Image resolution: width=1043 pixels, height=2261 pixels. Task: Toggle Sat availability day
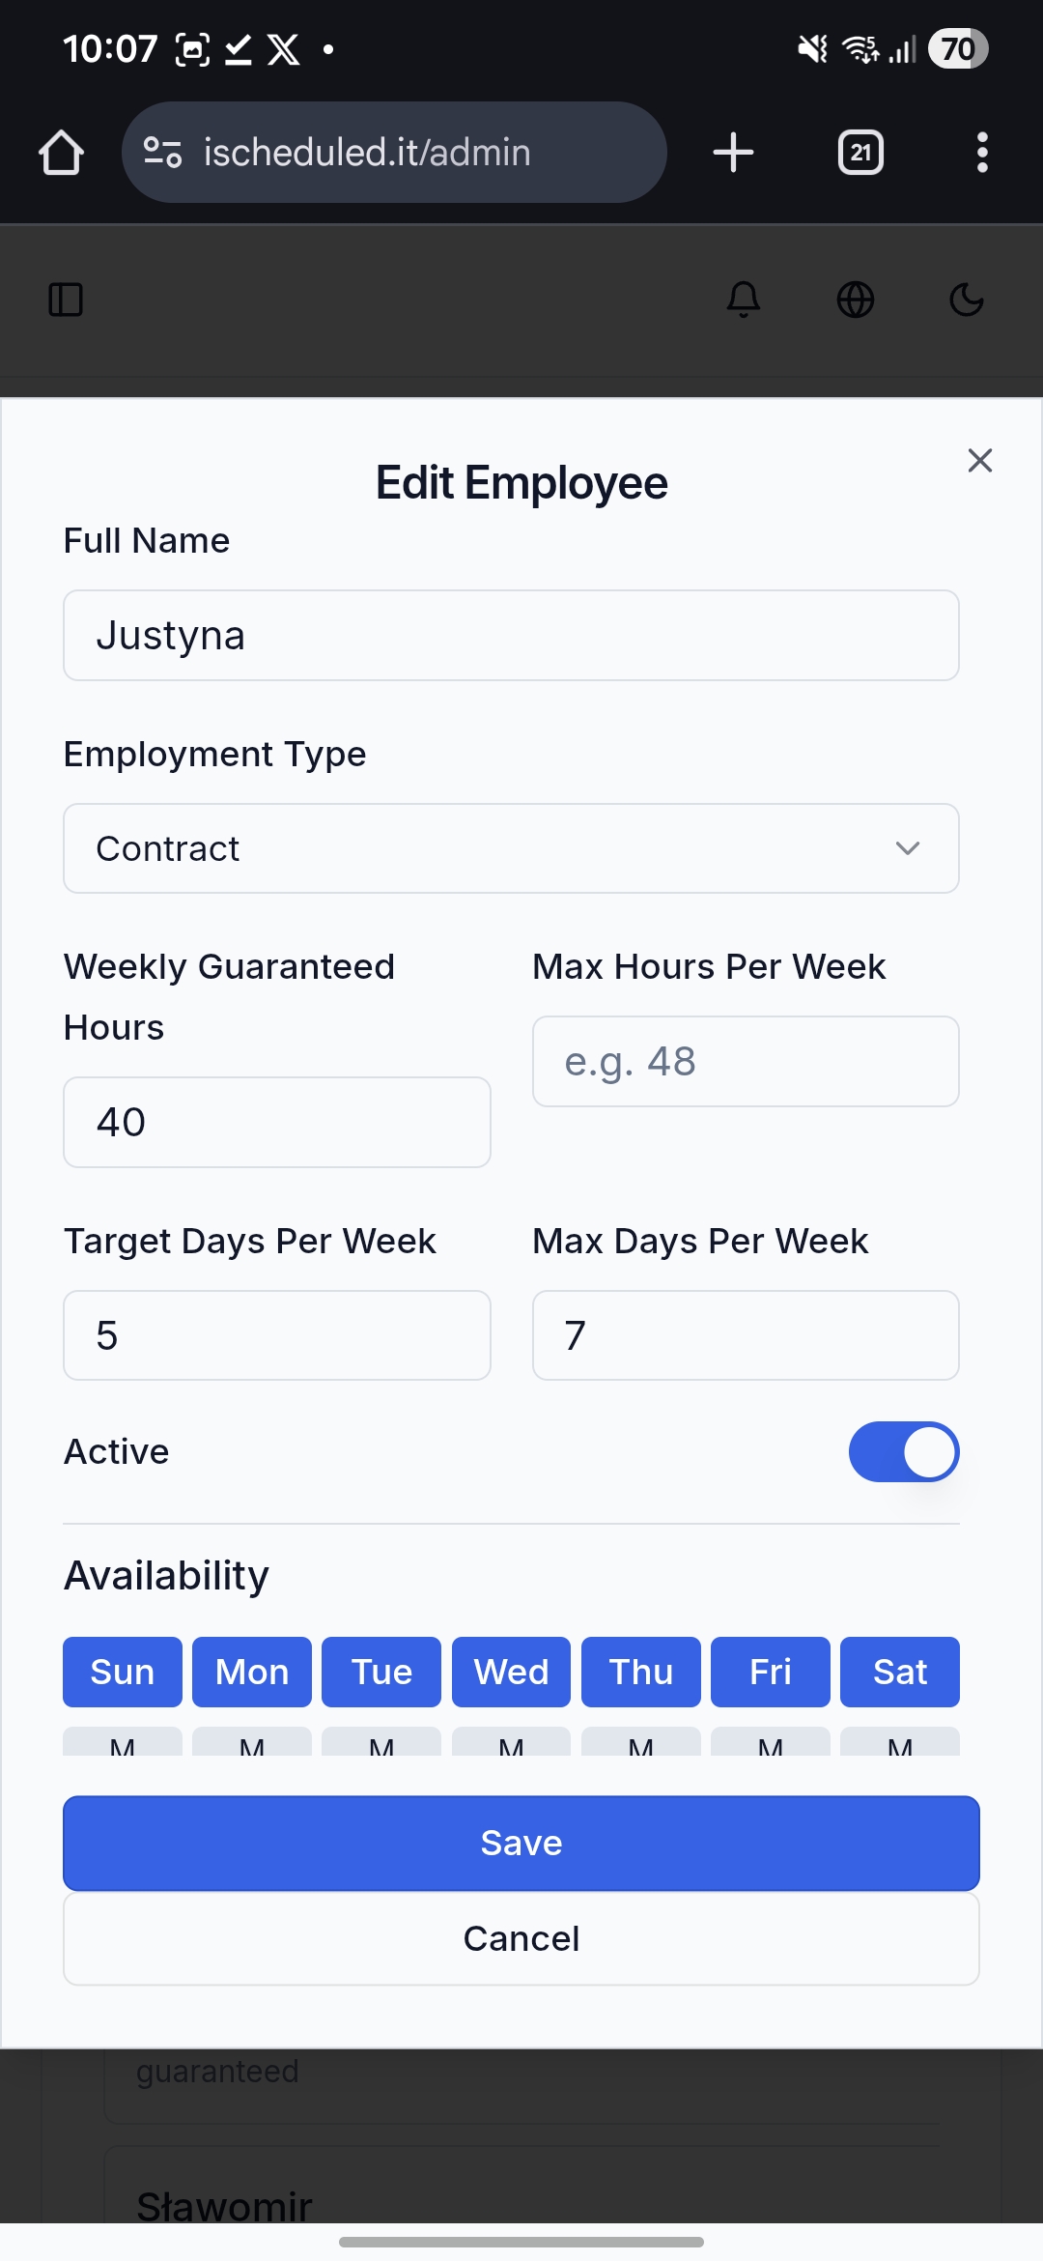[x=900, y=1672]
